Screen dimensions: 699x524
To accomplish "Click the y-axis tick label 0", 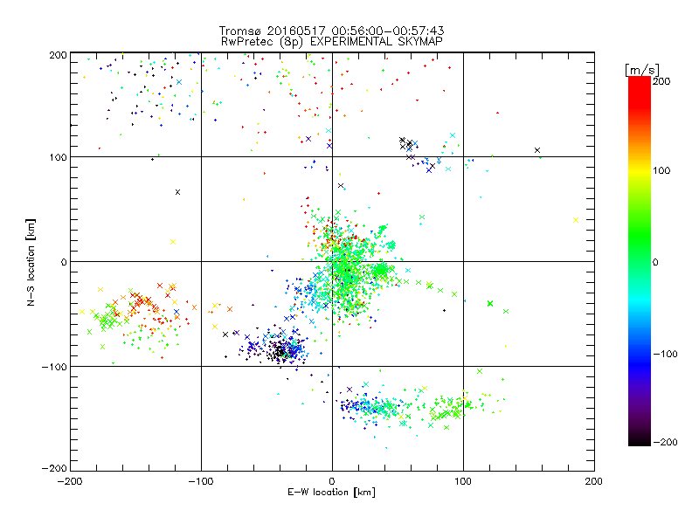I will pyautogui.click(x=64, y=262).
